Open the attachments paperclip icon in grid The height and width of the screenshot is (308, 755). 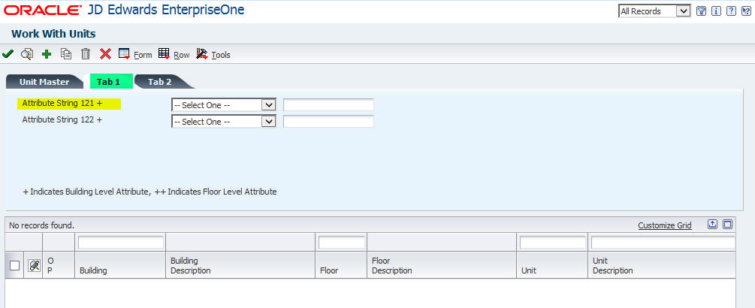34,265
